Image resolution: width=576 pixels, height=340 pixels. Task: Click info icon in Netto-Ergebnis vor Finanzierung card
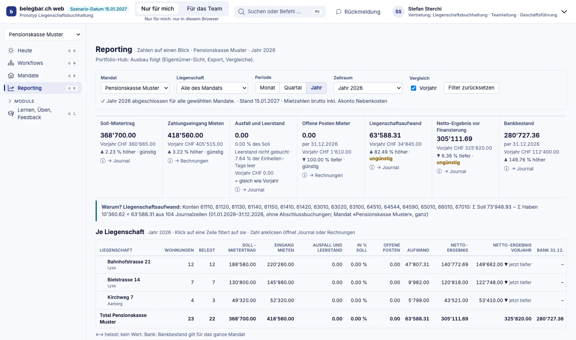pos(439,172)
